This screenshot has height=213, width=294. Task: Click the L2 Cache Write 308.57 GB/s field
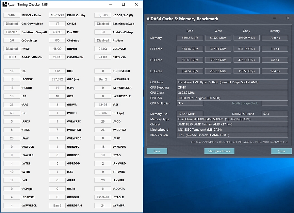218,60
